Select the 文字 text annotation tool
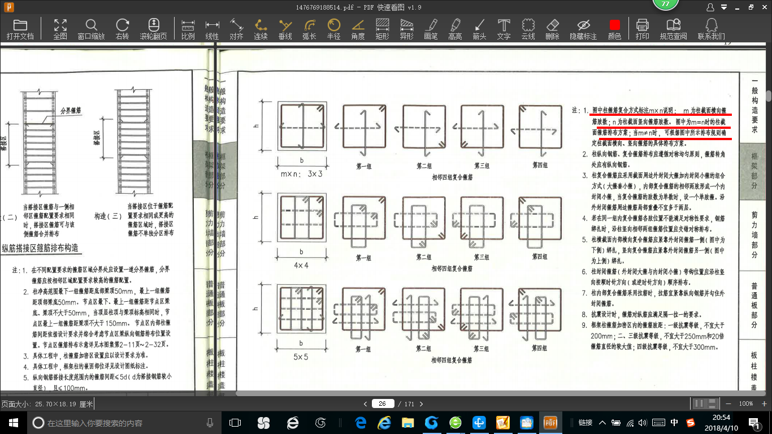The width and height of the screenshot is (772, 434). click(x=504, y=29)
